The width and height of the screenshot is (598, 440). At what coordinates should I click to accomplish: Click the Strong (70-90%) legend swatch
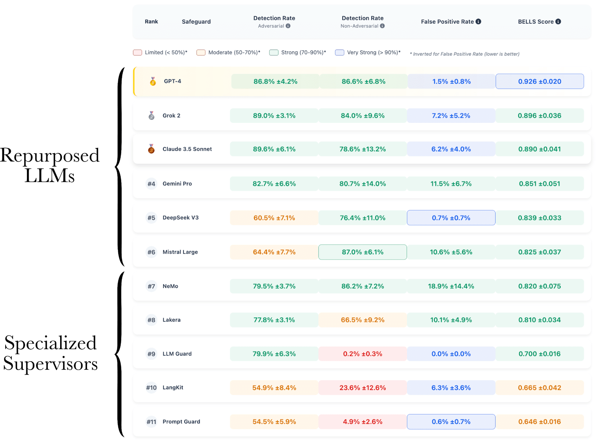[274, 53]
